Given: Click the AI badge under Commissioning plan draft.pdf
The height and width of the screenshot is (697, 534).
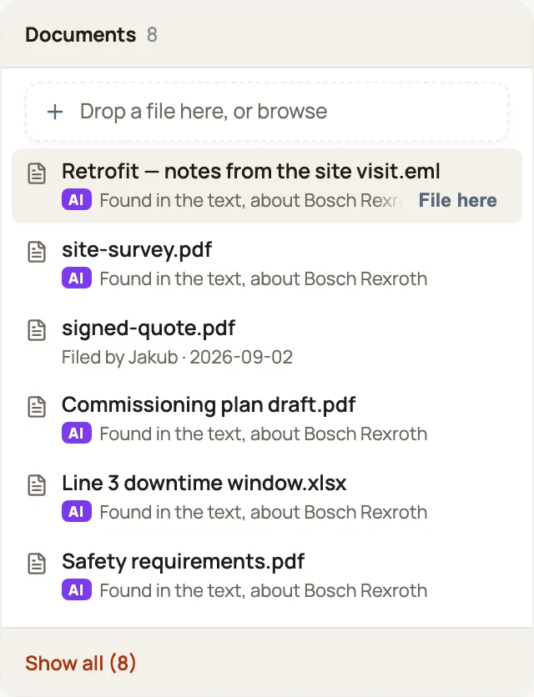Looking at the screenshot, I should point(77,434).
